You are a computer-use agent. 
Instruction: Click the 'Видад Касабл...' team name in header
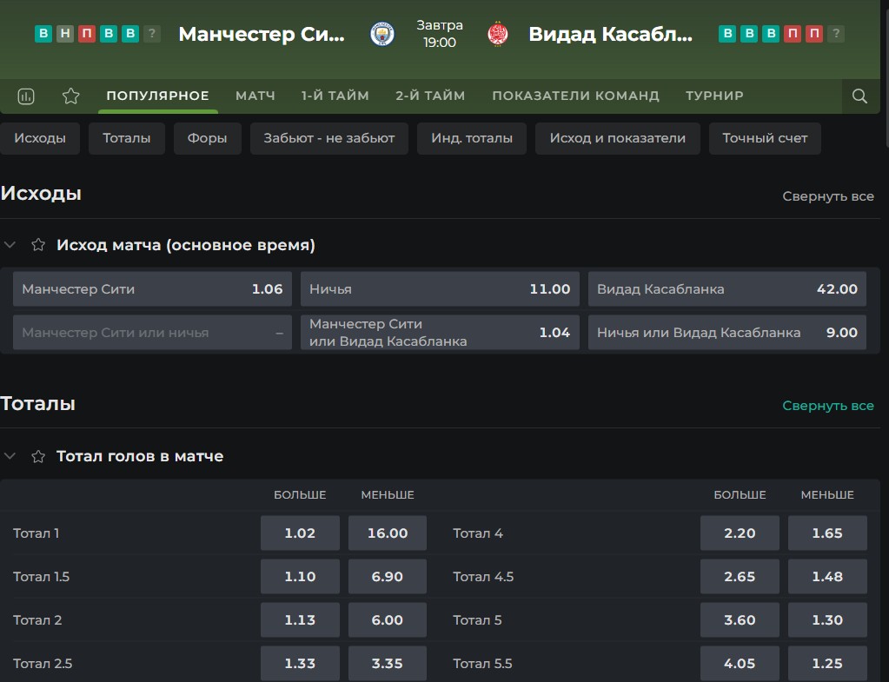coord(610,34)
